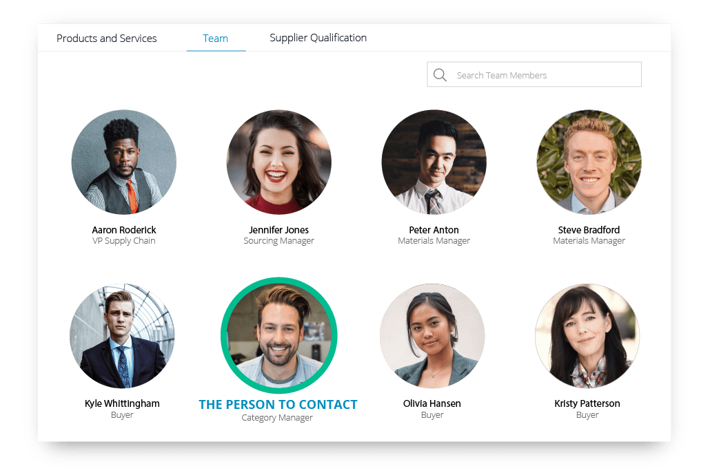Select Steve Bradford's avatar
This screenshot has height=475, width=710.
pos(589,162)
